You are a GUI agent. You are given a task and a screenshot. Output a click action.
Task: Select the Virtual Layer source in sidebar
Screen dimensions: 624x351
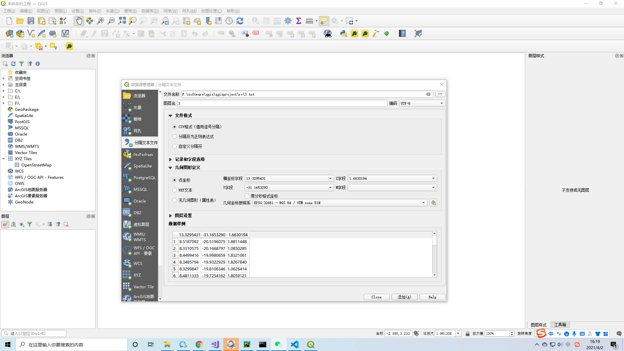pos(140,224)
